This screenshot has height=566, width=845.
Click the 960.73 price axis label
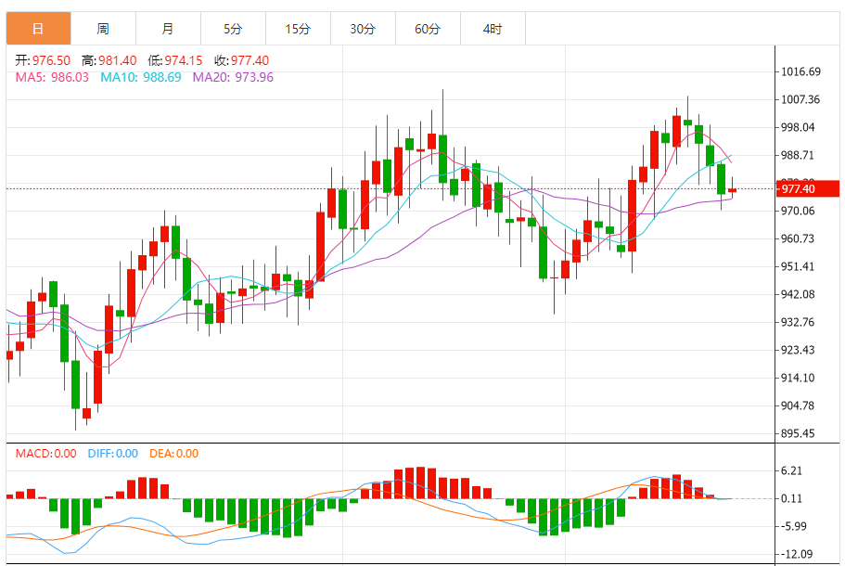tap(798, 238)
